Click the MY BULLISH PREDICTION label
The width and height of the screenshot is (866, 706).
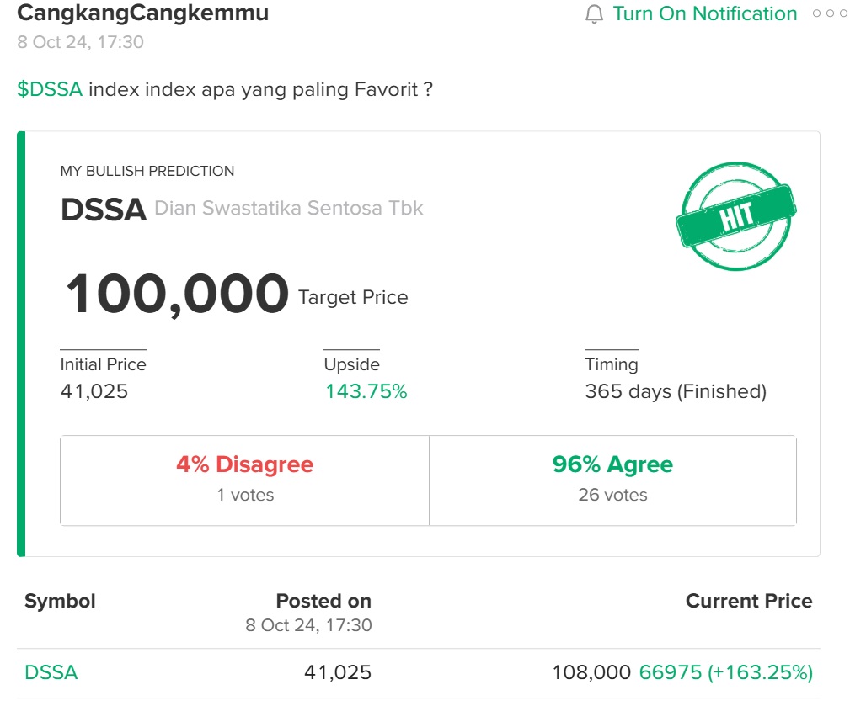point(147,171)
